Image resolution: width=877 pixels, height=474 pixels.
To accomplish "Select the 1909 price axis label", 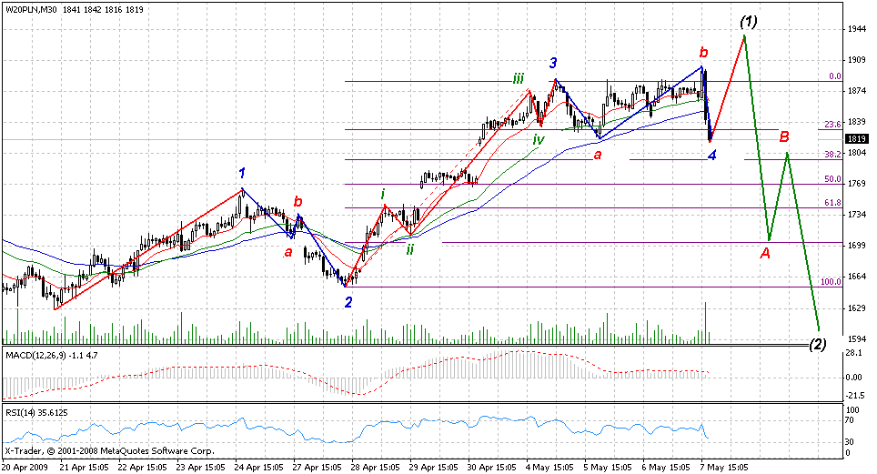I will (x=856, y=60).
